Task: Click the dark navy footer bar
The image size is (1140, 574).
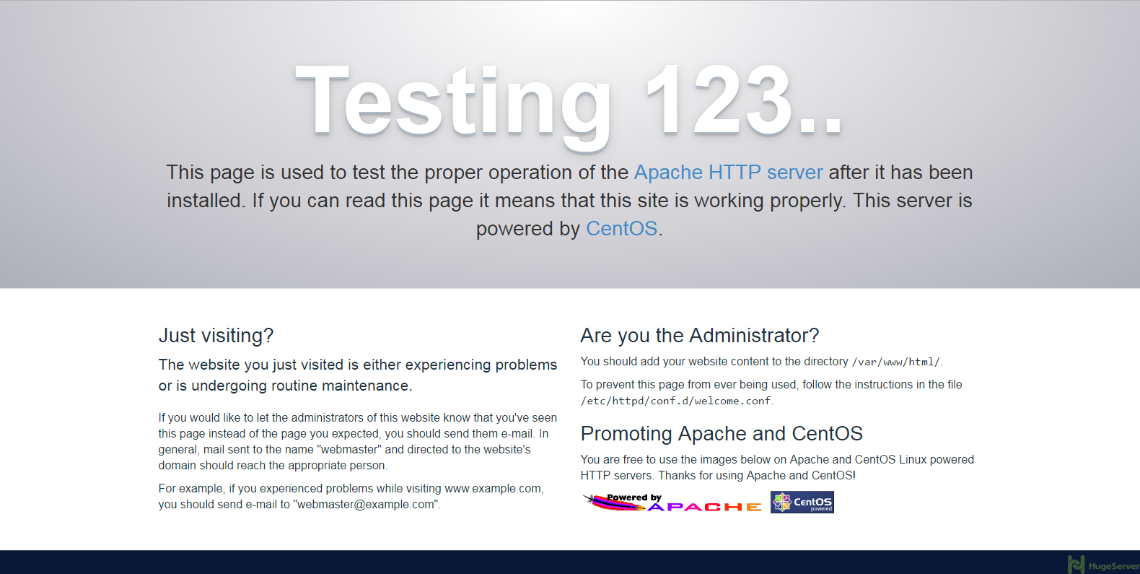Action: coord(570,562)
